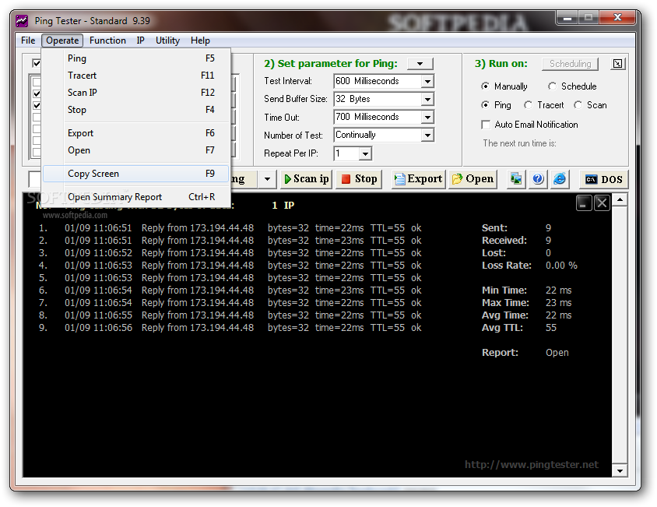Image resolution: width=657 pixels, height=507 pixels.
Task: Choose Scan IP F12 from Operate menu
Action: pos(136,92)
